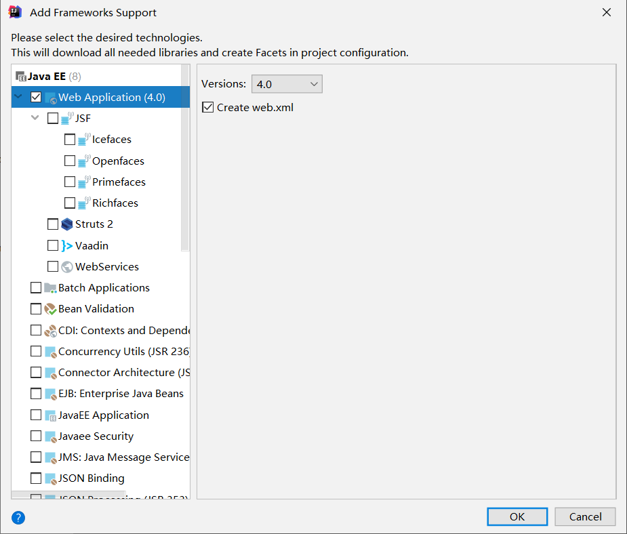Select the Javaee Security row label
The image size is (627, 534).
point(96,436)
